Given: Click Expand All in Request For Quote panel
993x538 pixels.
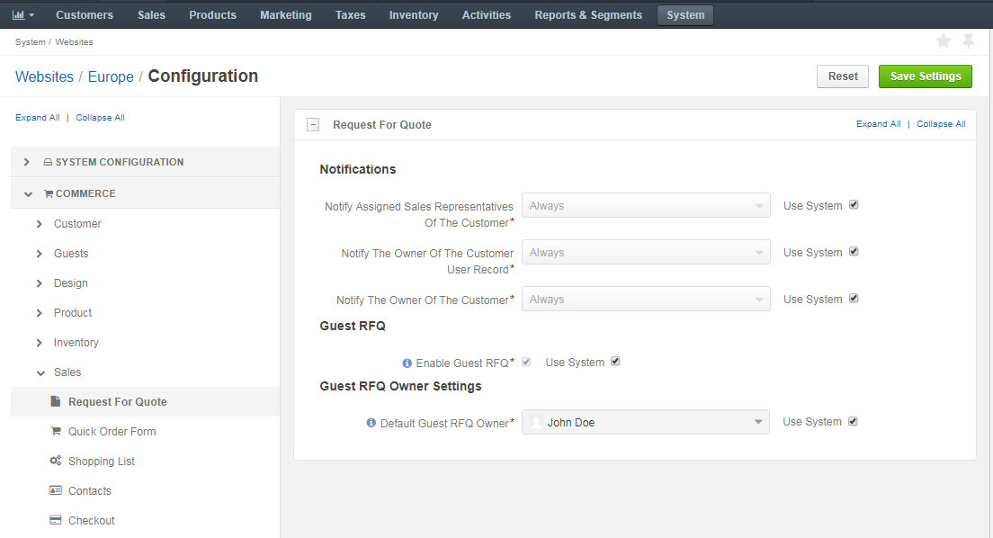Looking at the screenshot, I should tap(879, 123).
